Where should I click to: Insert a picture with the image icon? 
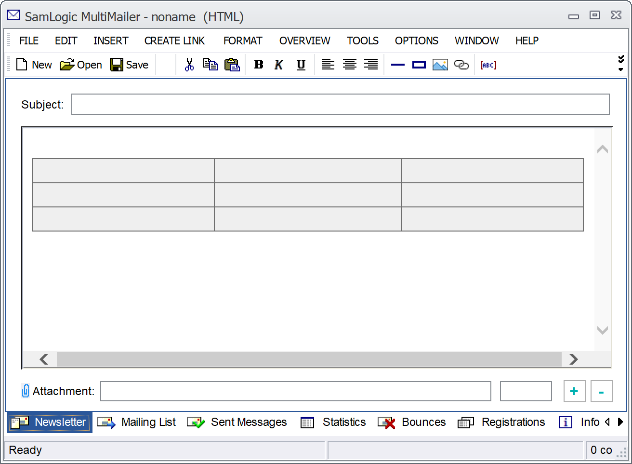(440, 65)
